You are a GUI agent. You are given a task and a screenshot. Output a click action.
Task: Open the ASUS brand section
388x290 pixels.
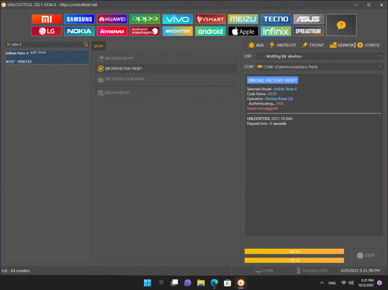click(308, 19)
